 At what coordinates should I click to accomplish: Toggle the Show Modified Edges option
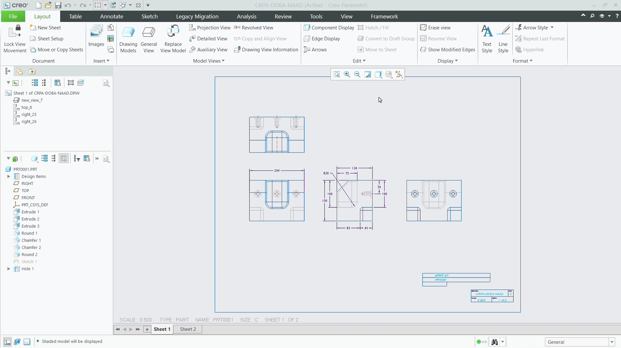tap(448, 49)
